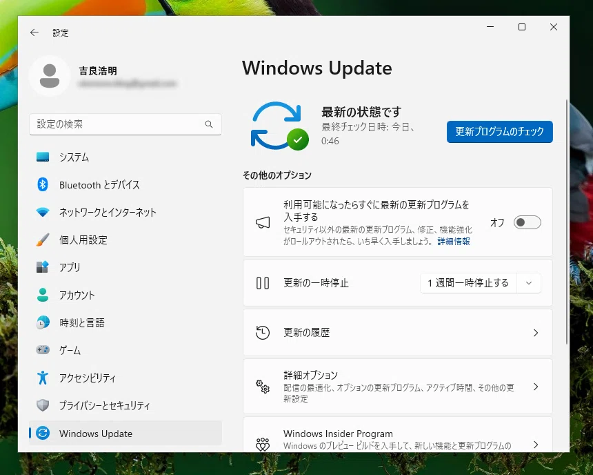593x475 pixels.
Task: Click the megaphone icon for latest updates
Action: coord(263,222)
